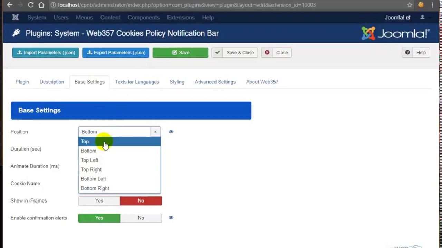Viewport: 442px width, 248px height.
Task: Choose Bottom Left position option
Action: pyautogui.click(x=119, y=179)
